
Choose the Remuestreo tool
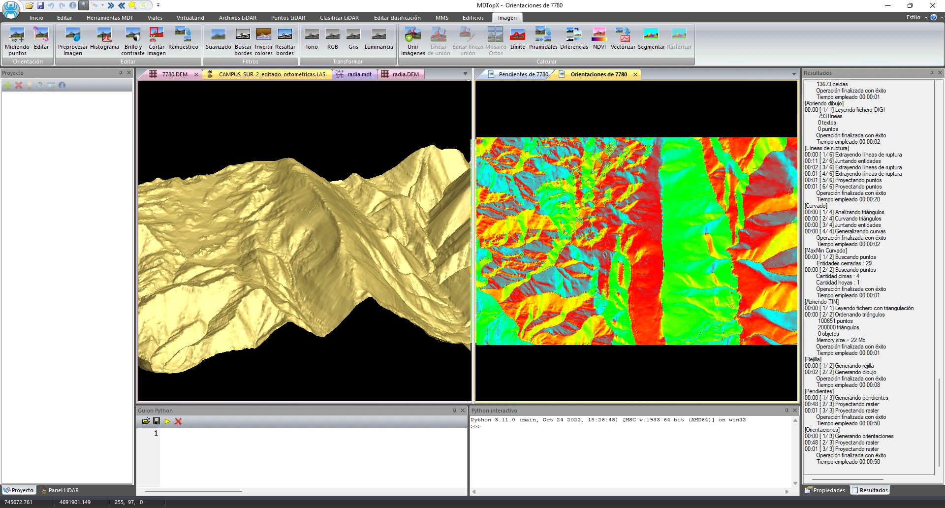click(x=183, y=38)
